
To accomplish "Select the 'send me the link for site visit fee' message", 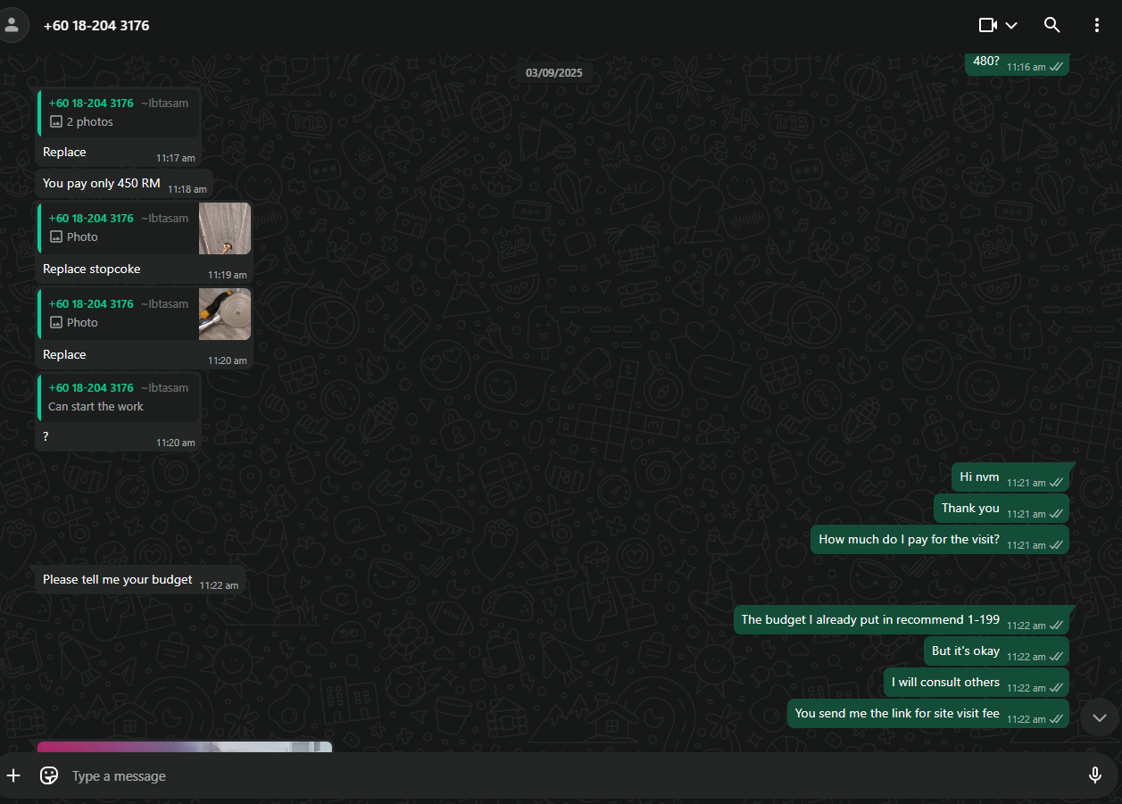I will click(x=928, y=714).
